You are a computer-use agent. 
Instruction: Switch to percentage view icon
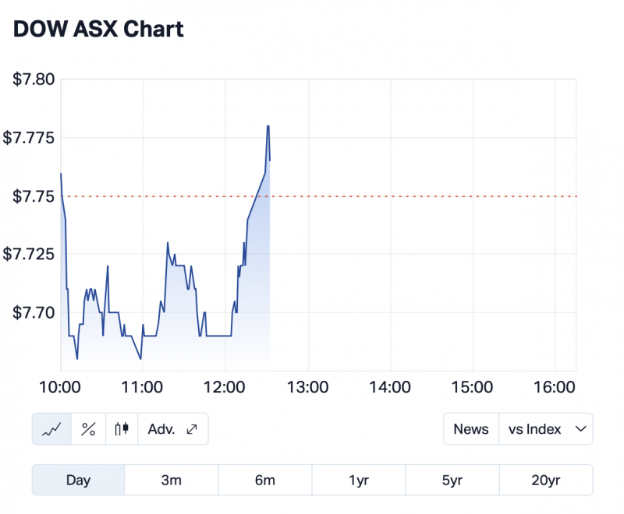(x=88, y=429)
